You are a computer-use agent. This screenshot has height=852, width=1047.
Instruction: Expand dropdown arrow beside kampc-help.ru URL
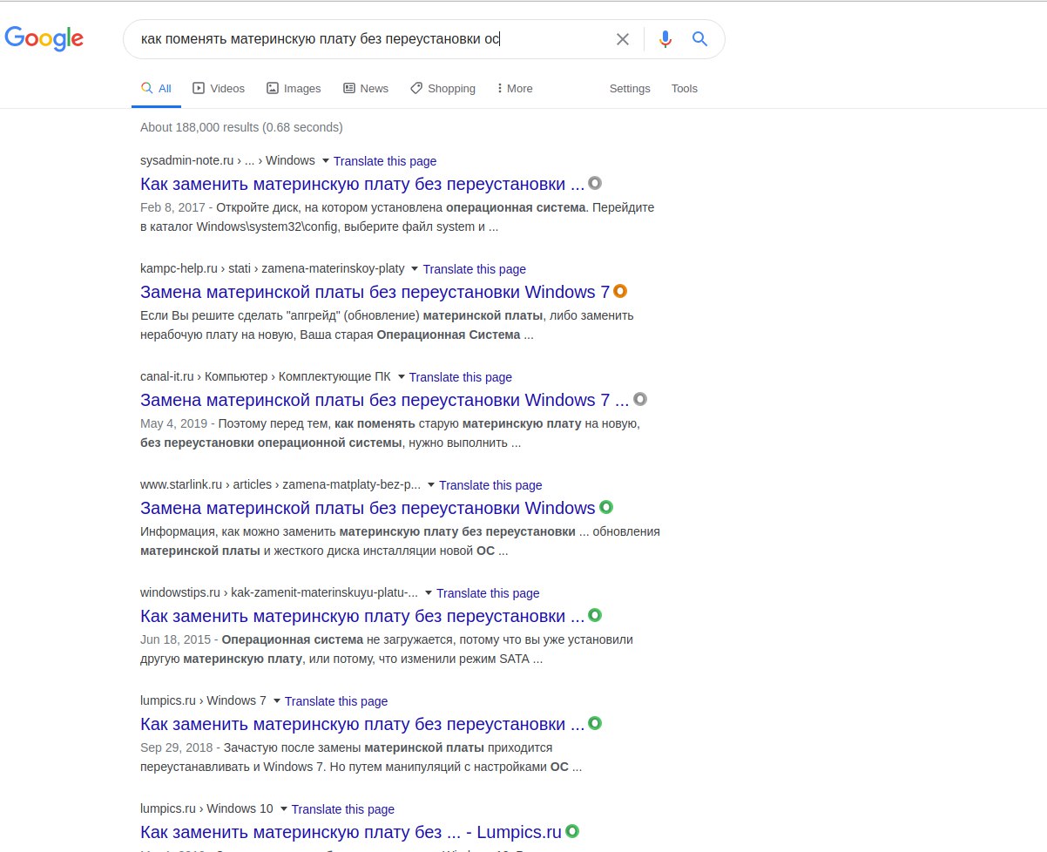pos(415,269)
